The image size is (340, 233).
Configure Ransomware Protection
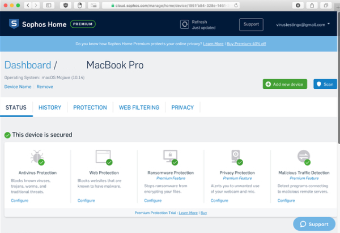153,201
